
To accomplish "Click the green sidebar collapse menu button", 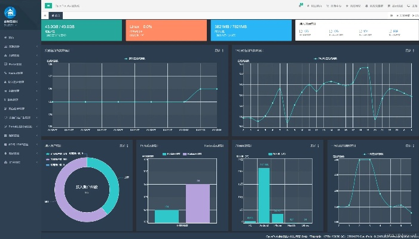I will coord(47,5).
